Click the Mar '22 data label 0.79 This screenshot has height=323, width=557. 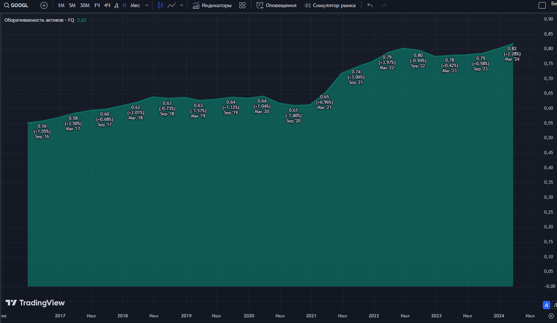tap(387, 63)
